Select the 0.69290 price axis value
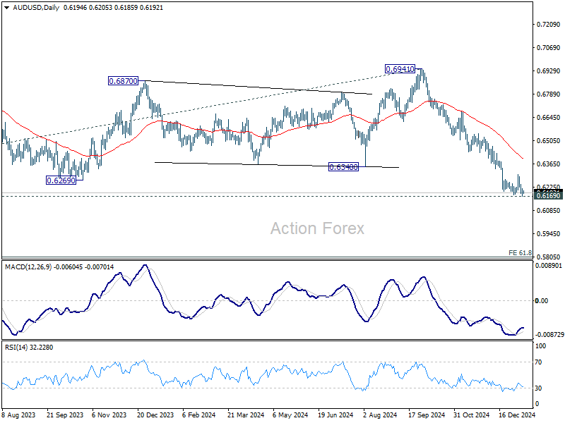The height and width of the screenshot is (423, 565). [x=549, y=71]
